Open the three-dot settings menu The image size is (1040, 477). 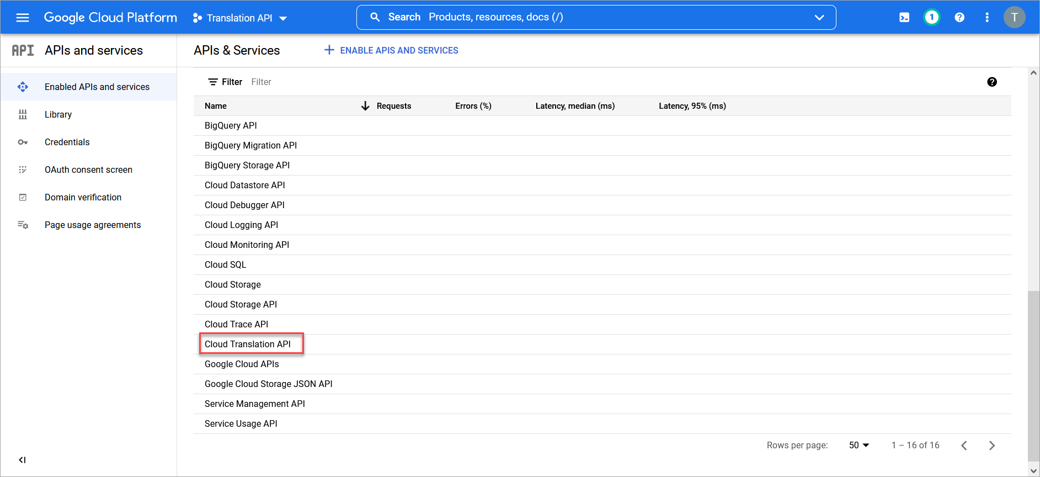(987, 18)
